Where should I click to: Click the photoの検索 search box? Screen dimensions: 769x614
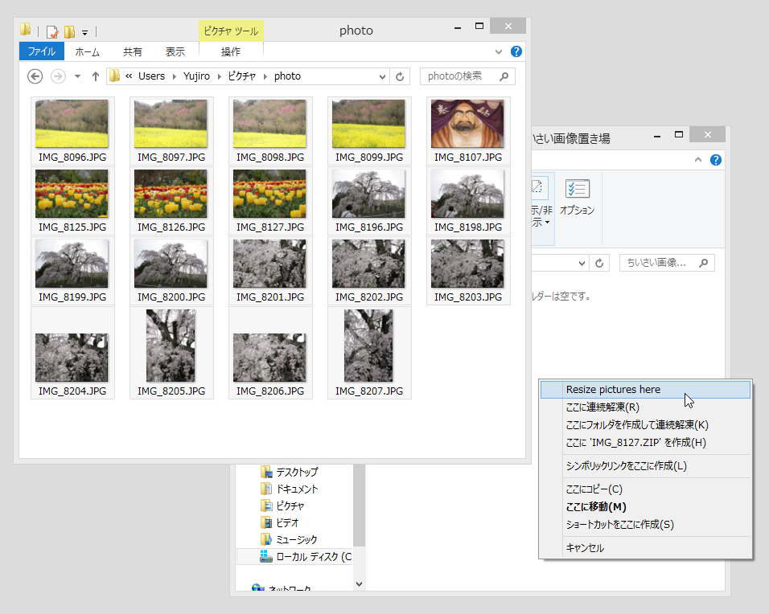tap(467, 76)
